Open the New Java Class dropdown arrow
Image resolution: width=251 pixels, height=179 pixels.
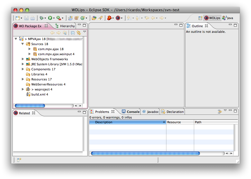tap(87, 18)
